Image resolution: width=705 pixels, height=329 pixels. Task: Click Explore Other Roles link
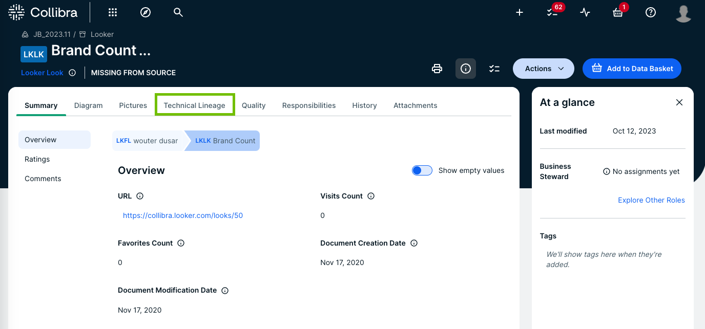pyautogui.click(x=651, y=200)
